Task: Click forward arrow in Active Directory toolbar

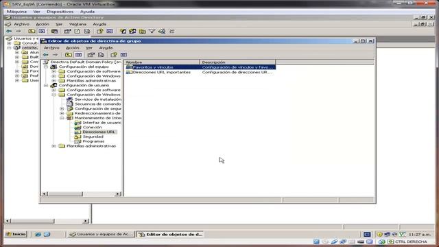Action: (19, 32)
